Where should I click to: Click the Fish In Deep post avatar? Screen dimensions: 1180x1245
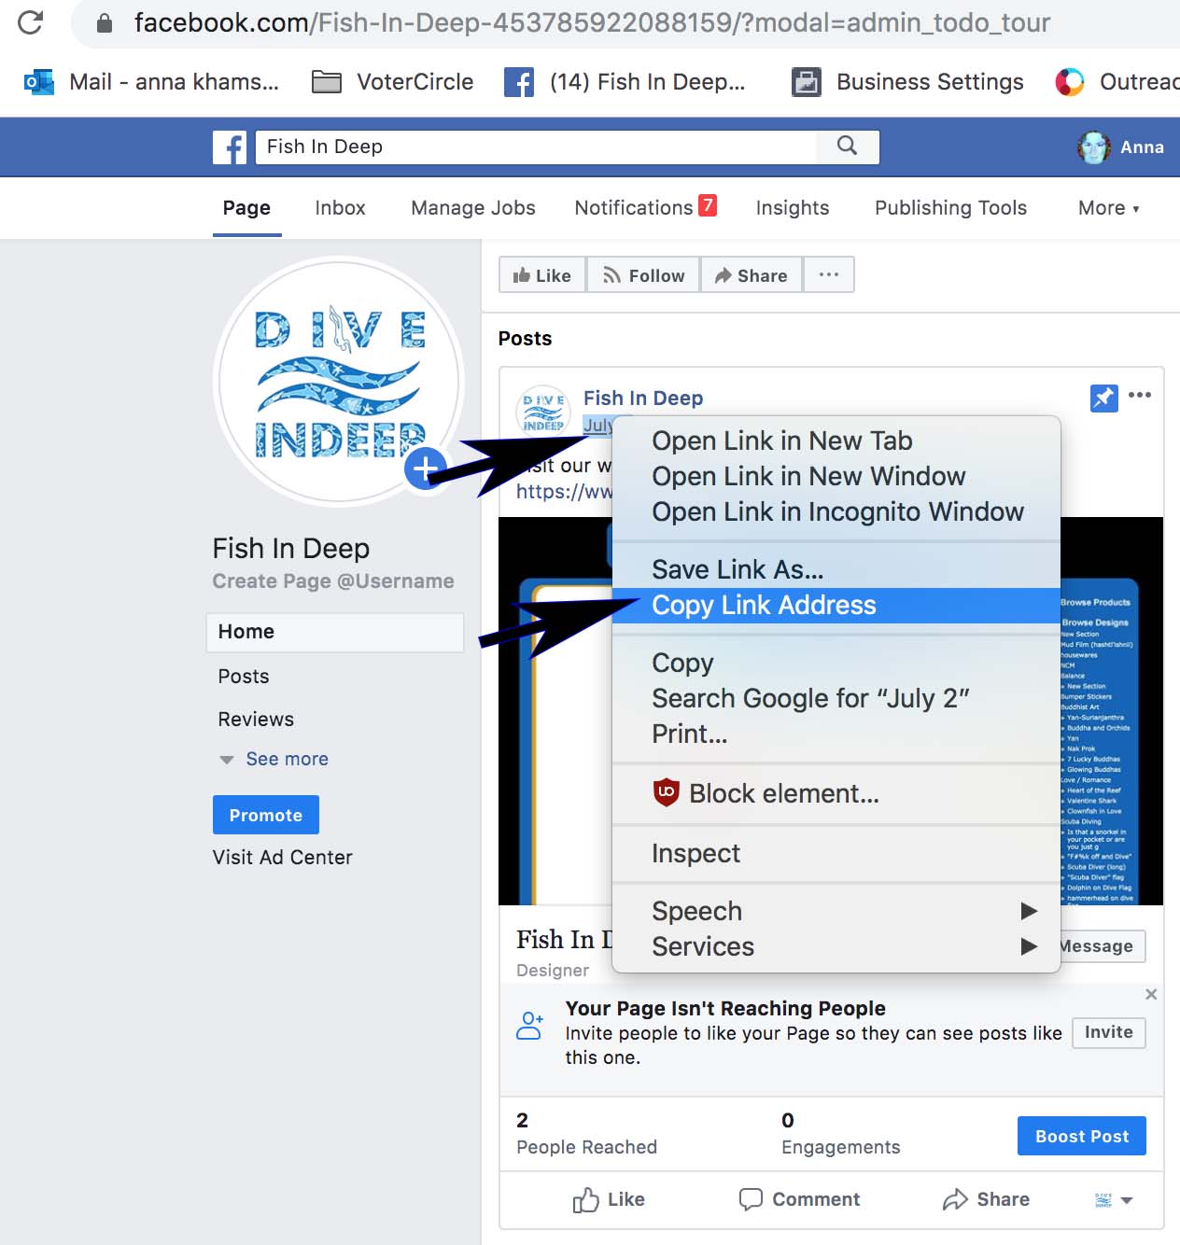click(x=542, y=411)
